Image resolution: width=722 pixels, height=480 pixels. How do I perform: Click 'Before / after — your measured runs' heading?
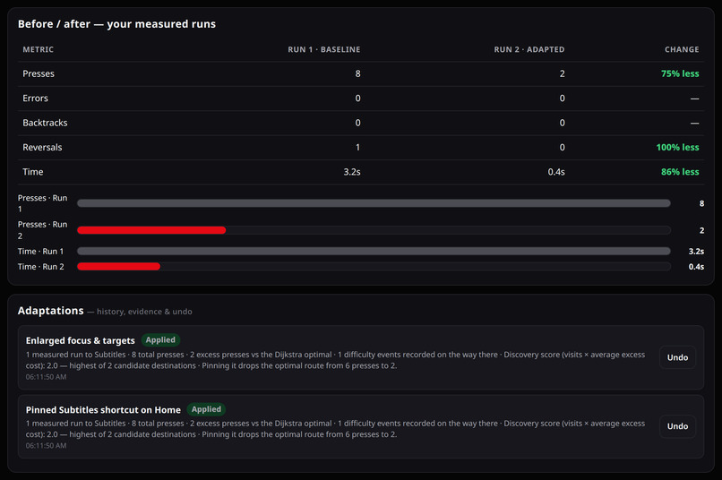[116, 24]
